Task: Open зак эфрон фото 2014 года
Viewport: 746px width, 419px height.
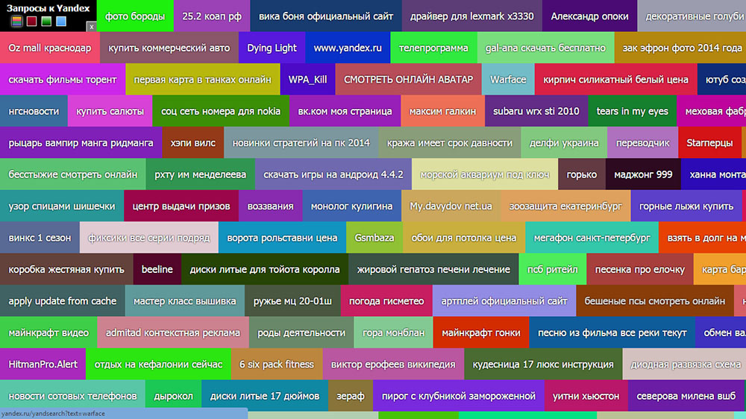Action: coord(680,48)
